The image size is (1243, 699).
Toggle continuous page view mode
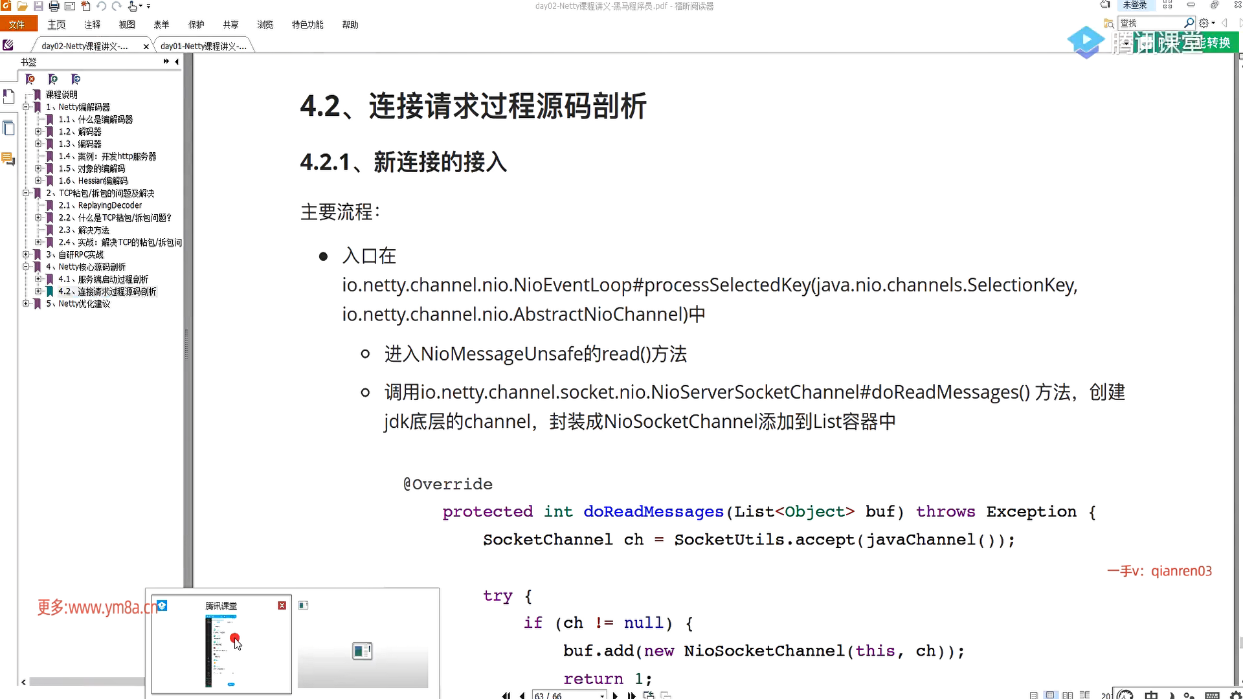coord(1050,695)
